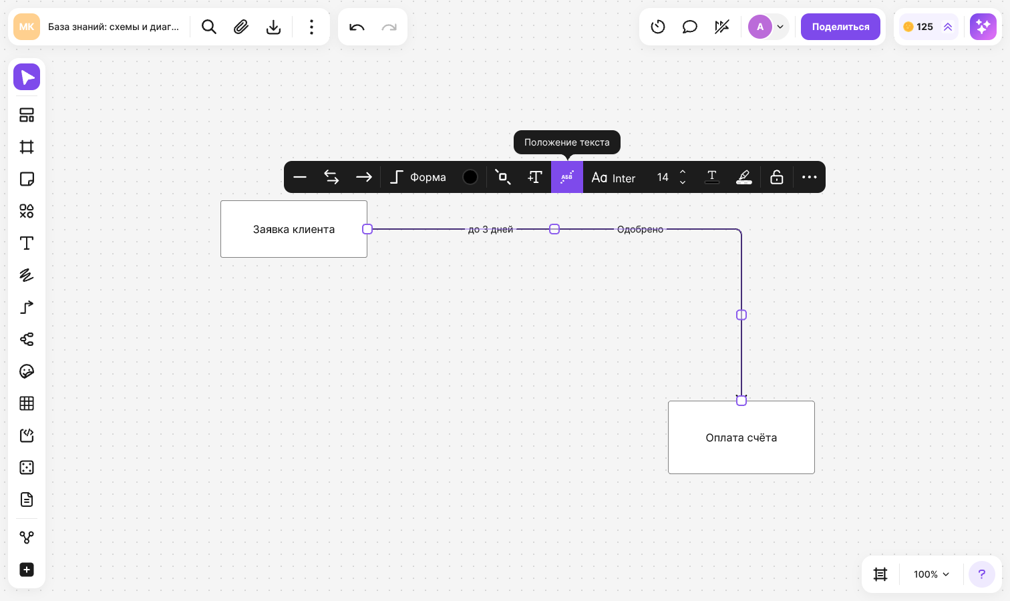Select the frame tool
The width and height of the screenshot is (1010, 601).
pos(27,147)
